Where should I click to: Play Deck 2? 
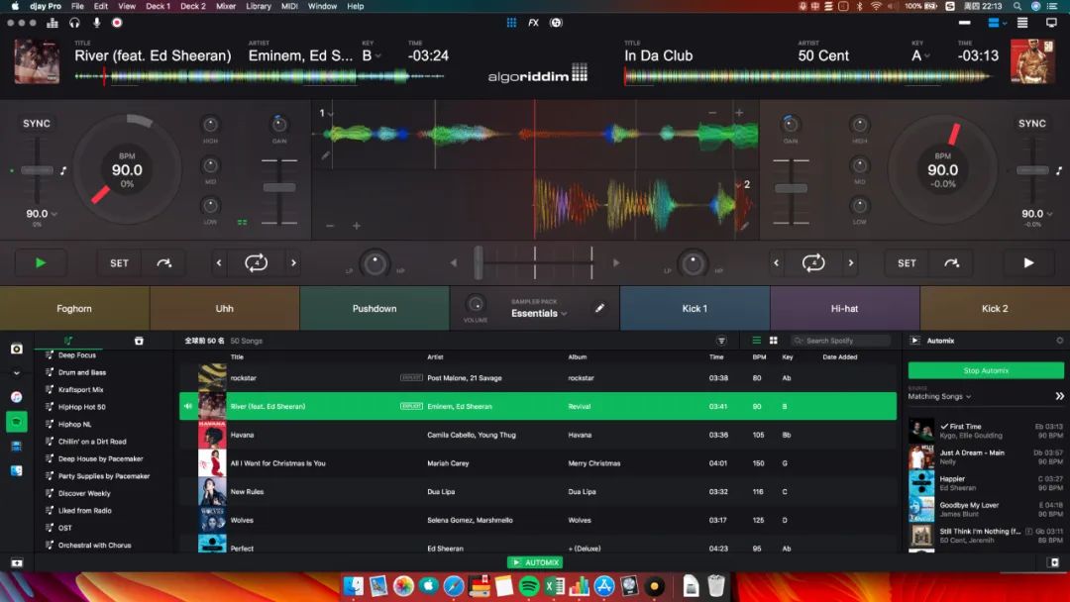tap(1028, 263)
